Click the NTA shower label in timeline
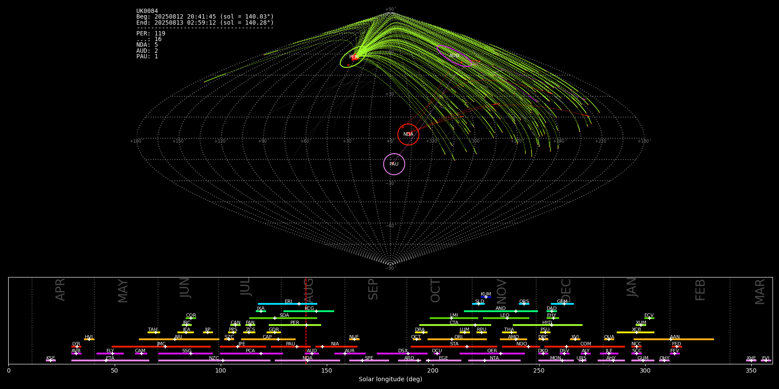The image size is (779, 389). click(x=494, y=358)
